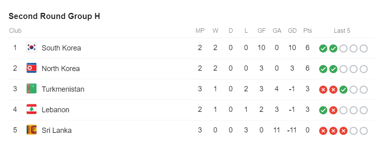Screen dimensions: 375x147
Task: Open the South Korea team link
Action: 61,48
